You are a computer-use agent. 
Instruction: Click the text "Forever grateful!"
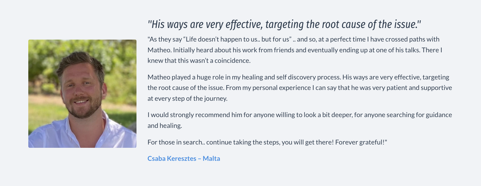pos(361,142)
